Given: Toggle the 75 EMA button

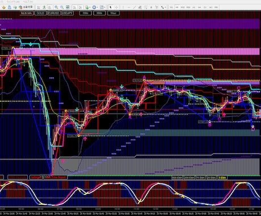Looking at the screenshot, I should (x=200, y=178).
